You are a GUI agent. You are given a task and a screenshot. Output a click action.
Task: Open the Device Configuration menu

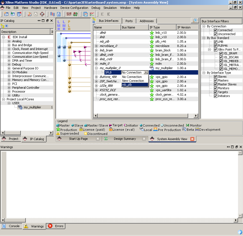74,8
